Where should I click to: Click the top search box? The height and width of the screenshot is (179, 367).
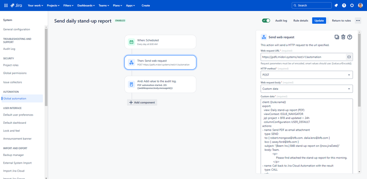(312, 5)
